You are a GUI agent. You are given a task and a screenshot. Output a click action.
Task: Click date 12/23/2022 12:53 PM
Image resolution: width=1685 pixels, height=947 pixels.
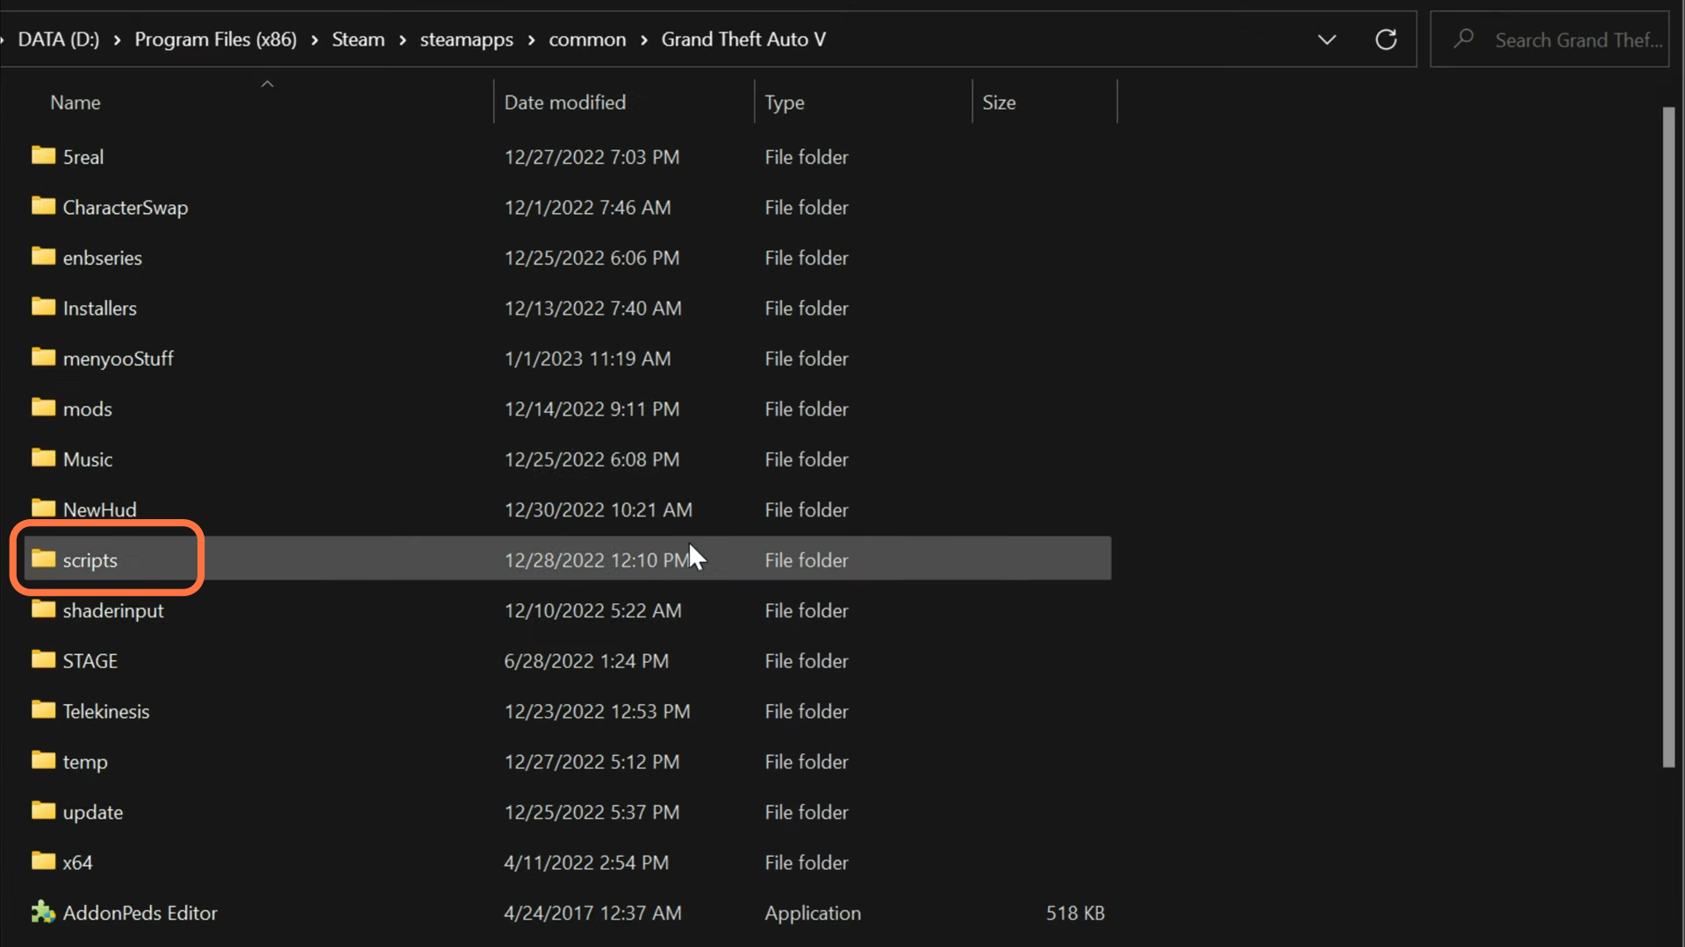[597, 711]
